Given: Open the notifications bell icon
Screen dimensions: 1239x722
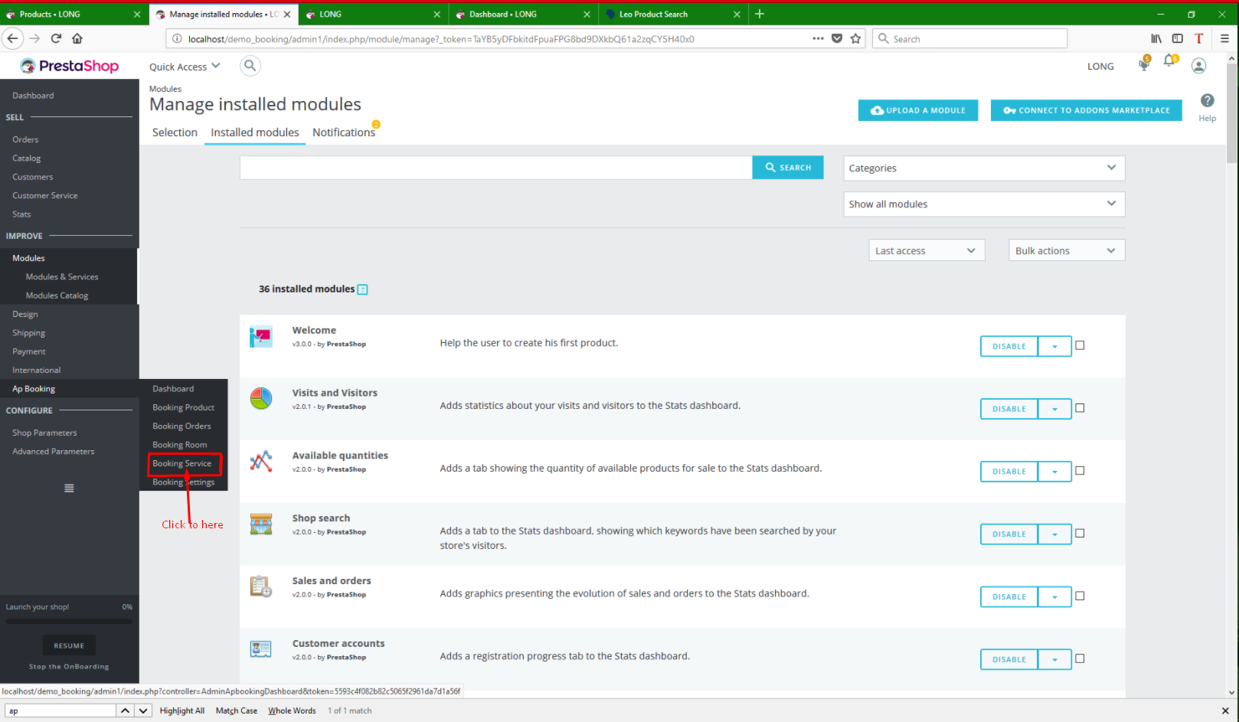Looking at the screenshot, I should click(x=1169, y=61).
